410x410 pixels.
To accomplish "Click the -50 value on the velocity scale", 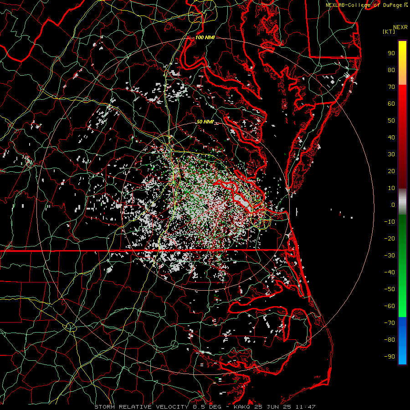I will point(389,289).
